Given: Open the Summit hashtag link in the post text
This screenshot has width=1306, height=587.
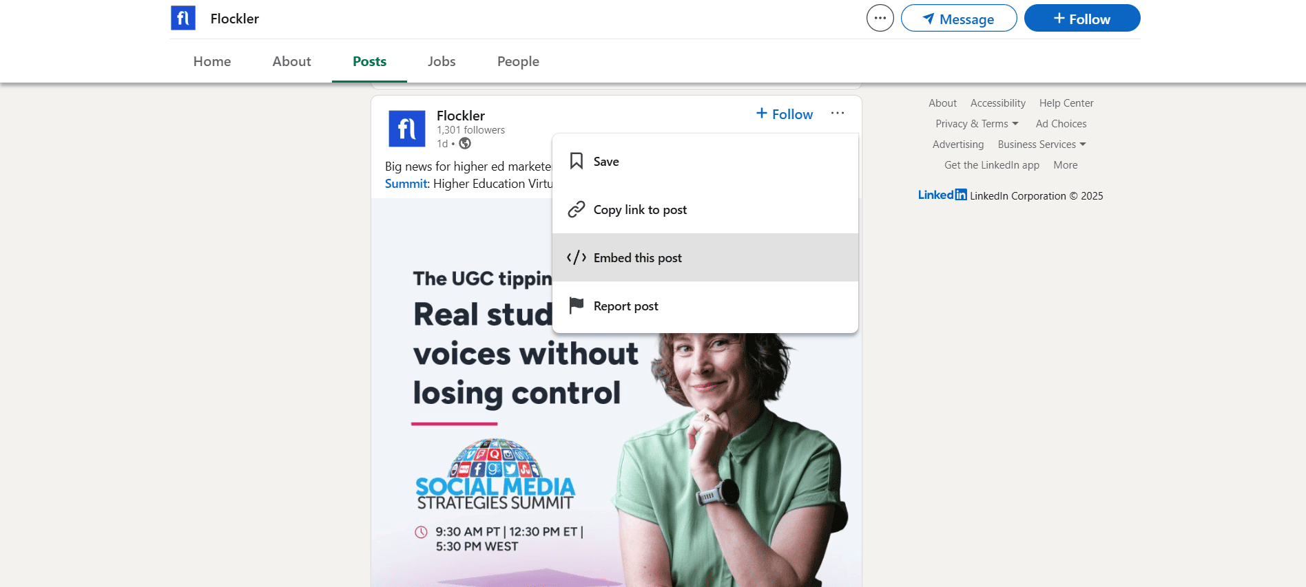Looking at the screenshot, I should pos(406,184).
